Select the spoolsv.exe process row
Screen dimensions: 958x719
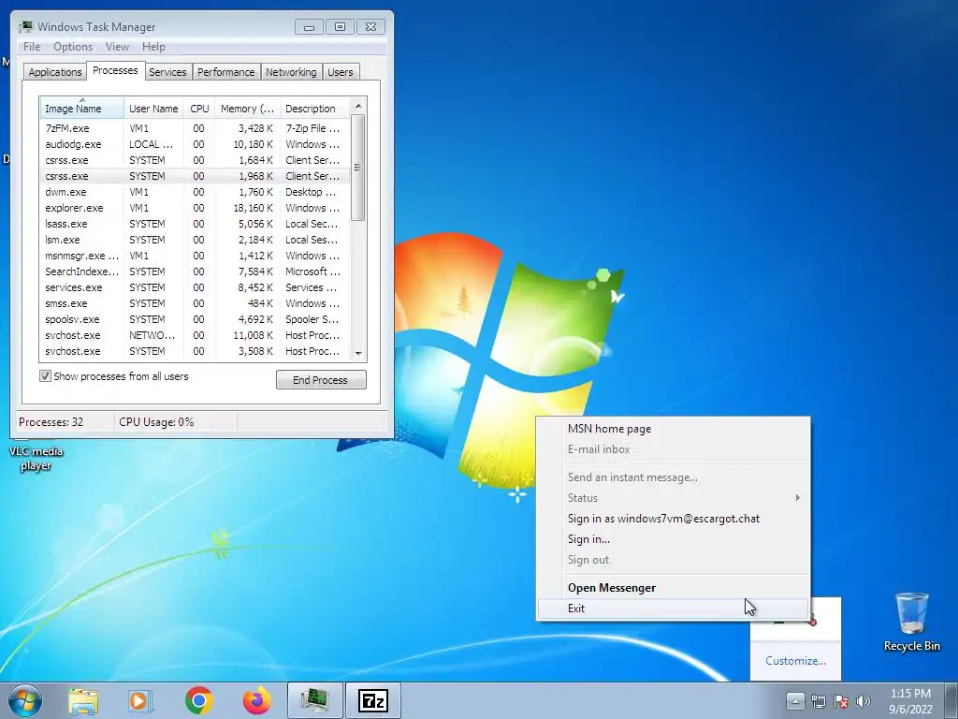[195, 319]
